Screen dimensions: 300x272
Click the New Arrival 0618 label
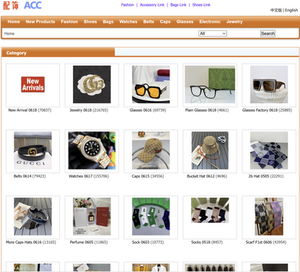pyautogui.click(x=30, y=110)
